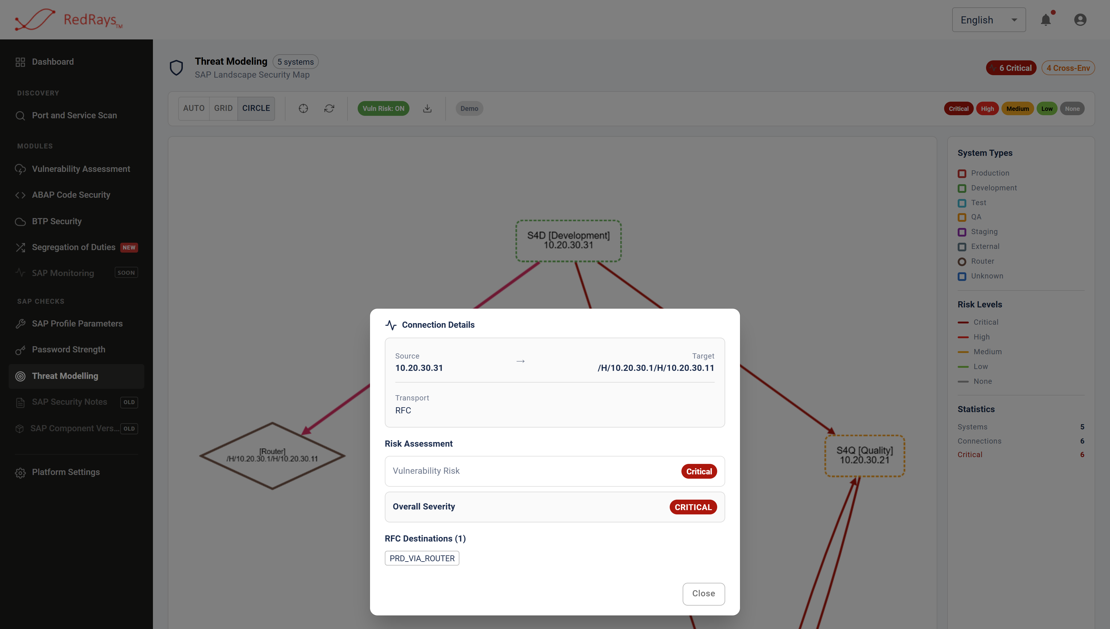The width and height of the screenshot is (1110, 629).
Task: Click the SAP Security Notes document icon
Action: point(20,403)
